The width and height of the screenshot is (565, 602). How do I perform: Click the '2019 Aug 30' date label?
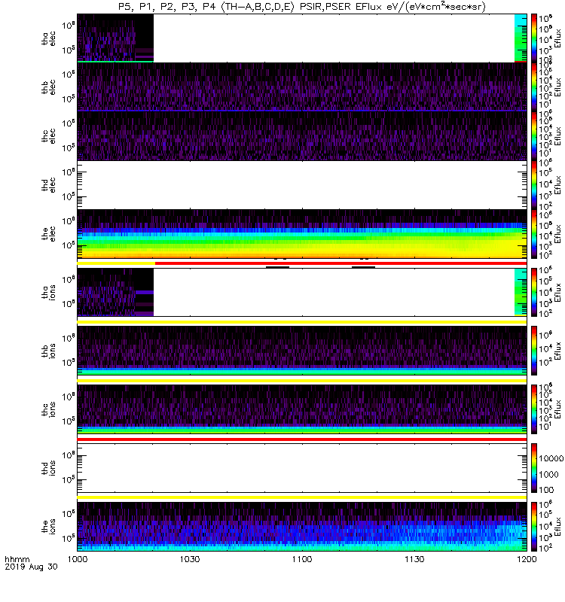pyautogui.click(x=31, y=567)
